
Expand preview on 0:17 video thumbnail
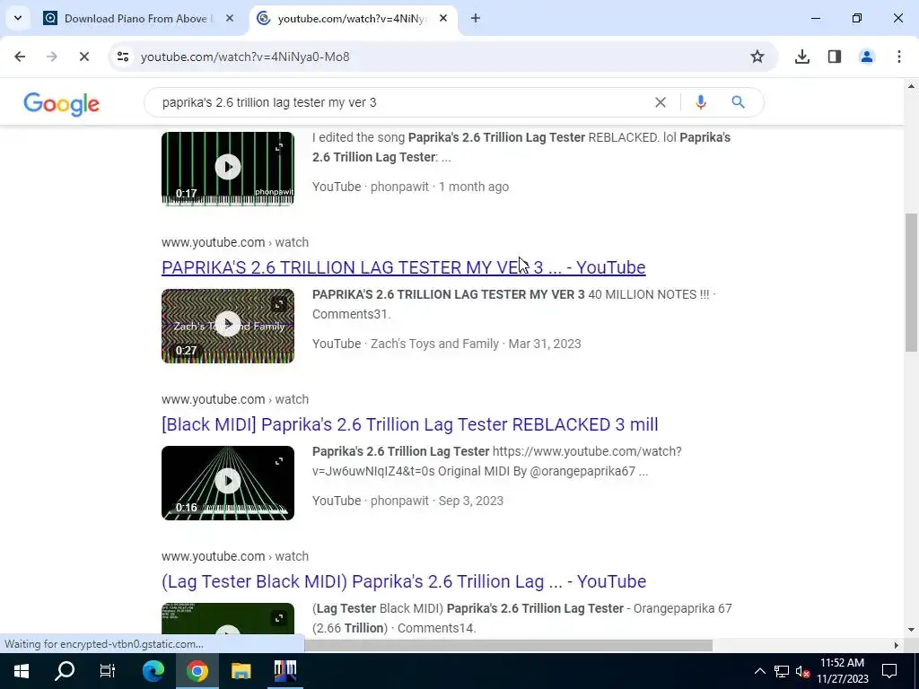tap(279, 147)
